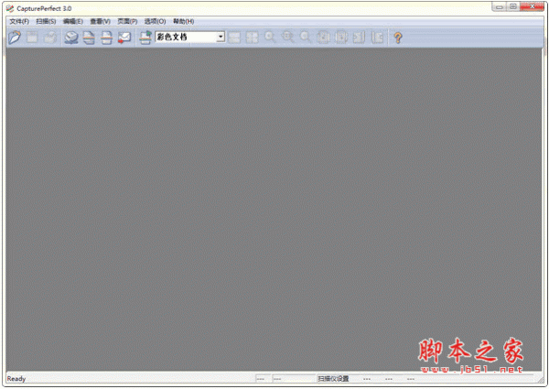
Task: Click the Ready status bar text
Action: pos(16,379)
